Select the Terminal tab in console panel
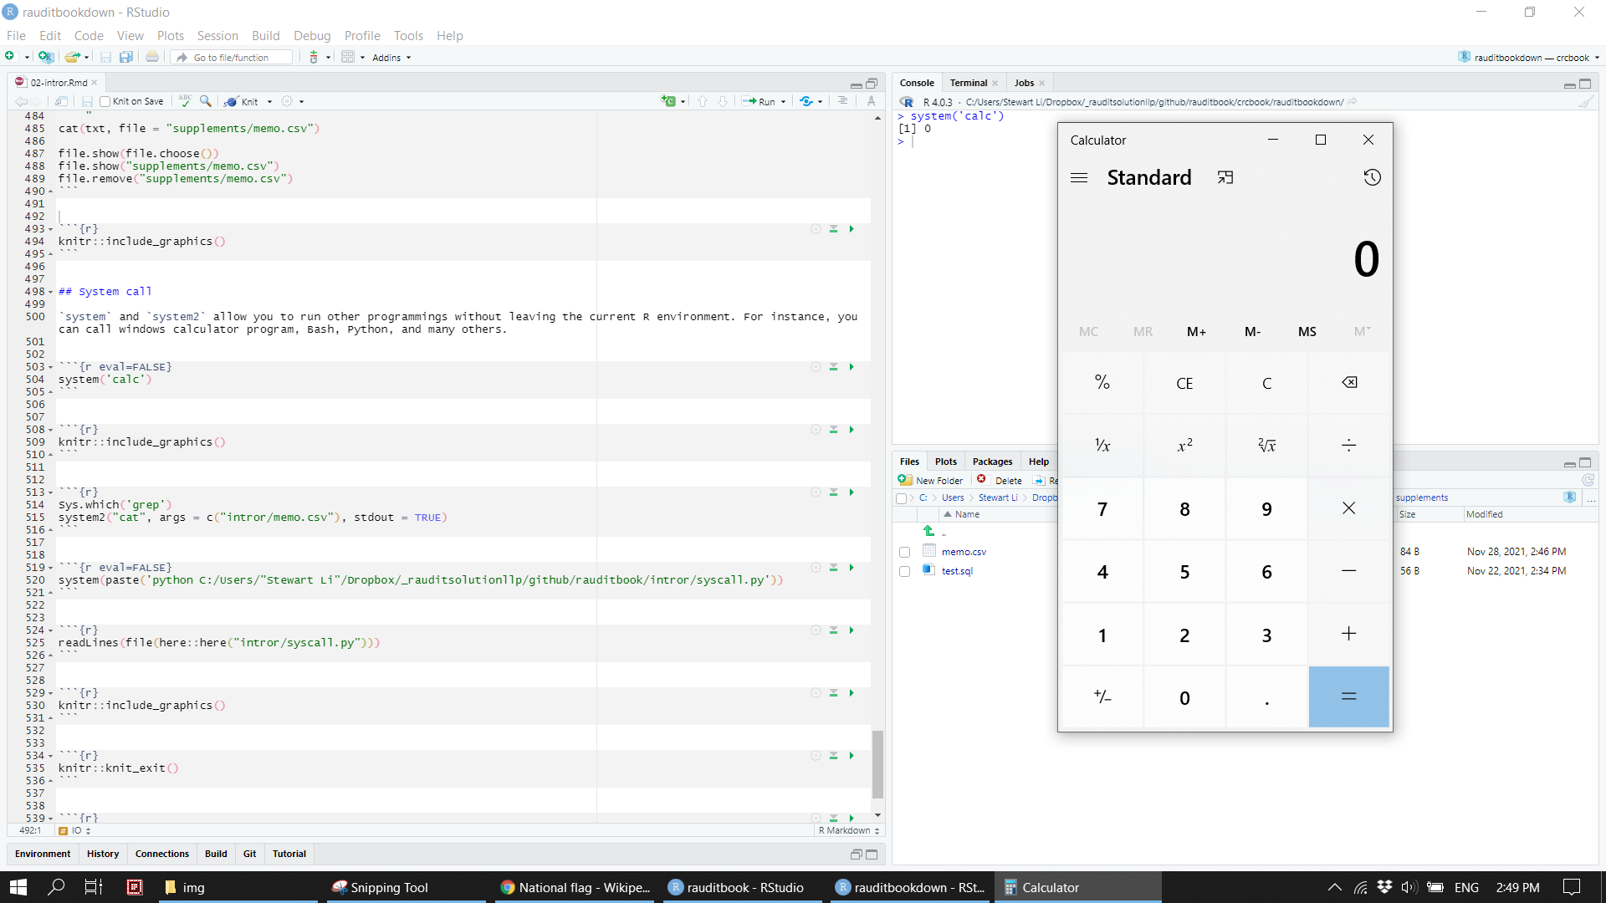This screenshot has height=903, width=1606. click(969, 83)
